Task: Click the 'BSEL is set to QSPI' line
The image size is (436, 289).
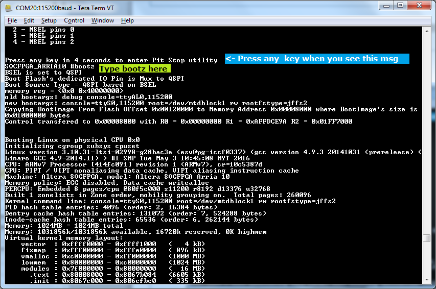Action: (43, 73)
